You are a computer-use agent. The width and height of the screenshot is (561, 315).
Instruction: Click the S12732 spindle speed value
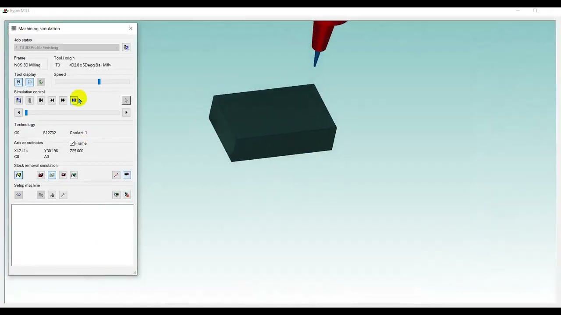(x=49, y=133)
